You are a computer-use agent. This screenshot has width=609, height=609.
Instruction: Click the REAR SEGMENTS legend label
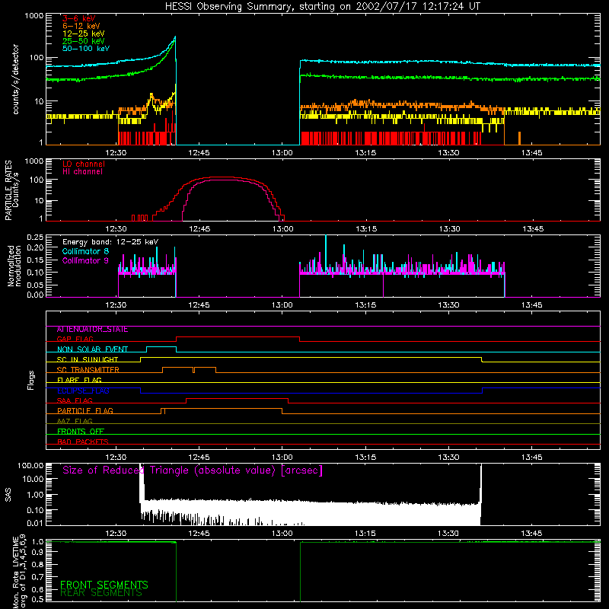[101, 593]
